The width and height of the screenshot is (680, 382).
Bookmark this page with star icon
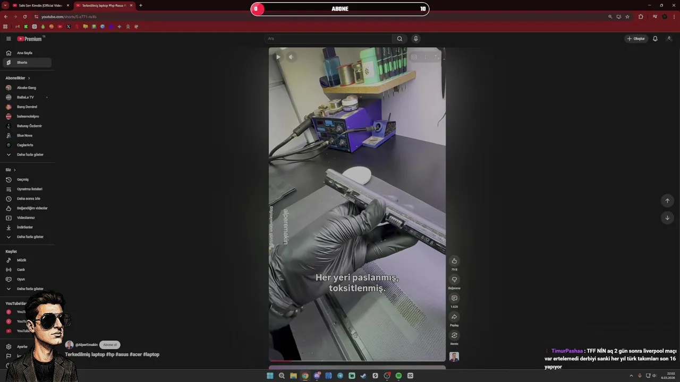click(627, 17)
